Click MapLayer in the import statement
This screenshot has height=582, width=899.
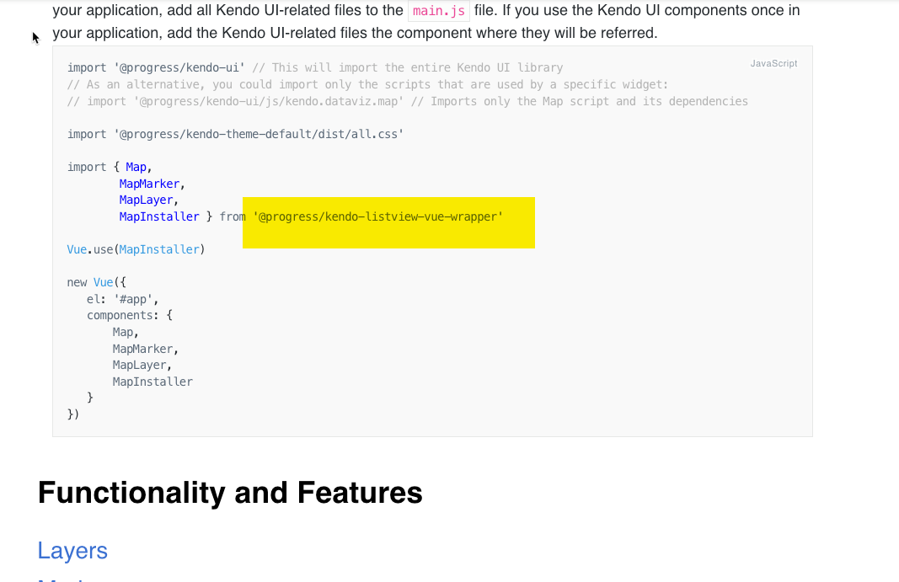click(148, 200)
